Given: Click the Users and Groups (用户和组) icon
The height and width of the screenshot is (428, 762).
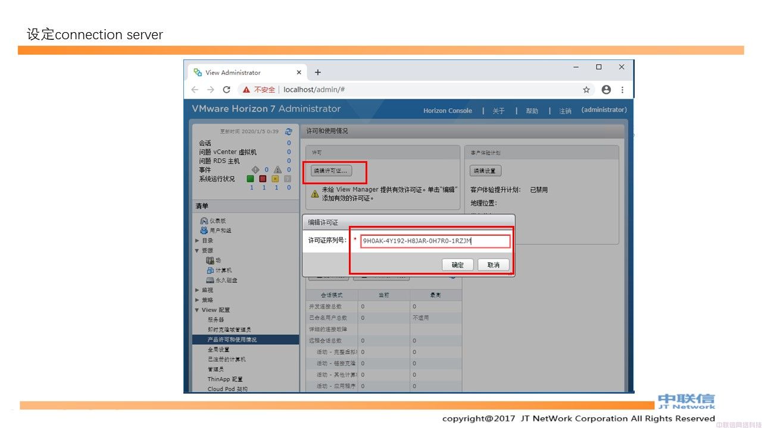Looking at the screenshot, I should point(204,230).
